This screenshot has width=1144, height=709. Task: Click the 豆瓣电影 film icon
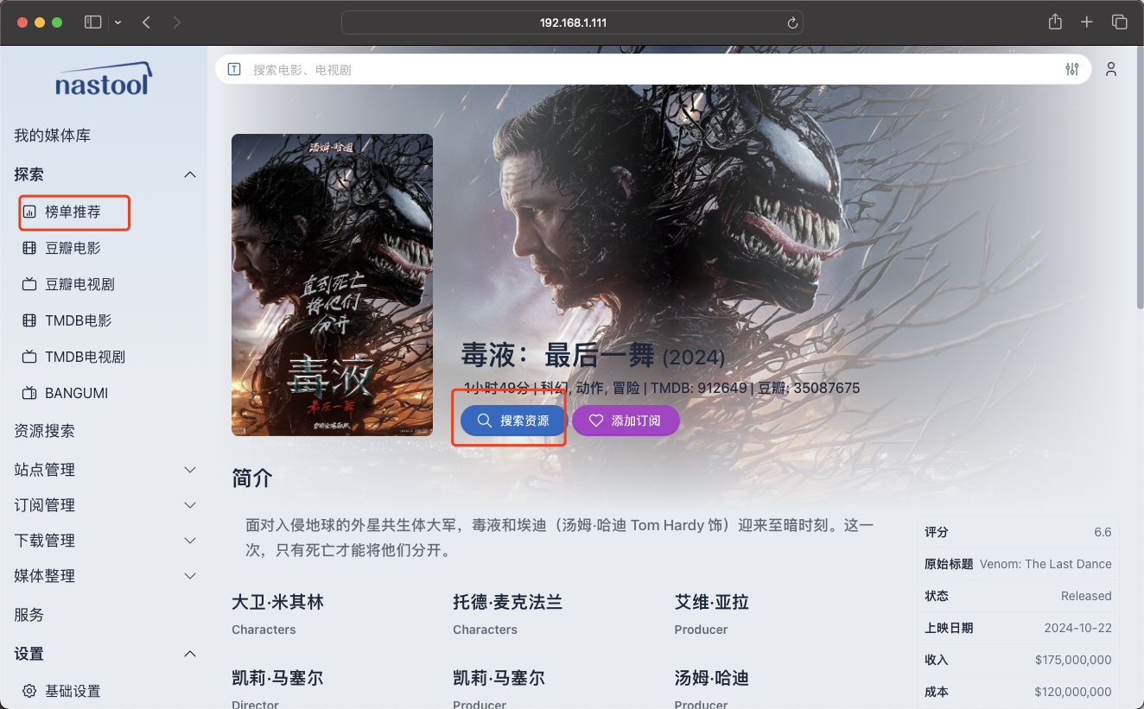tap(29, 248)
